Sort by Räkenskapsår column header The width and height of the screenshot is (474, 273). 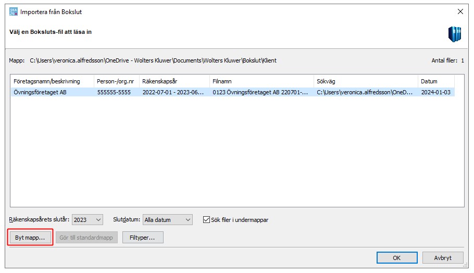[174, 81]
